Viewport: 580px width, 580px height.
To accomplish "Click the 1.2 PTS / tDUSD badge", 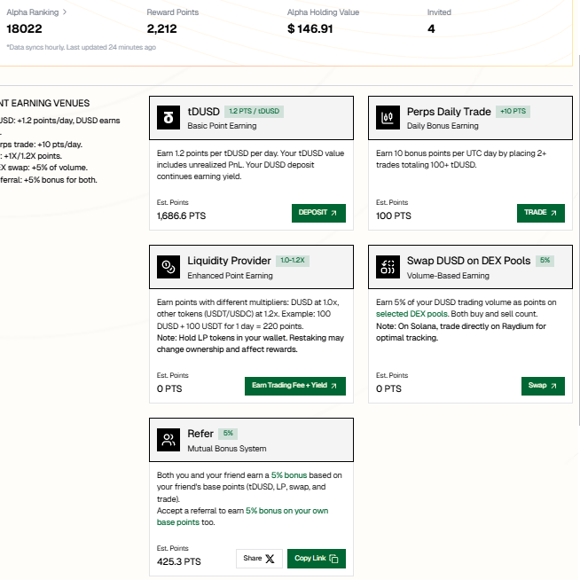I will (255, 112).
